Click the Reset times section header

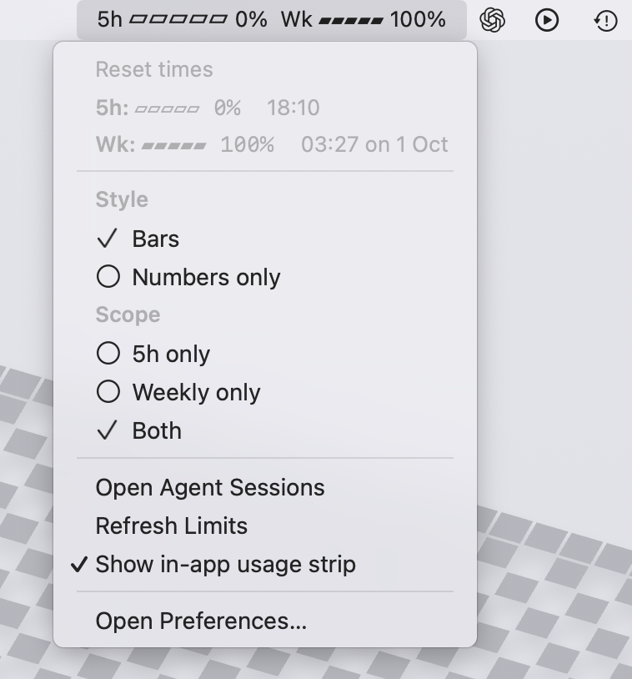pyautogui.click(x=154, y=70)
